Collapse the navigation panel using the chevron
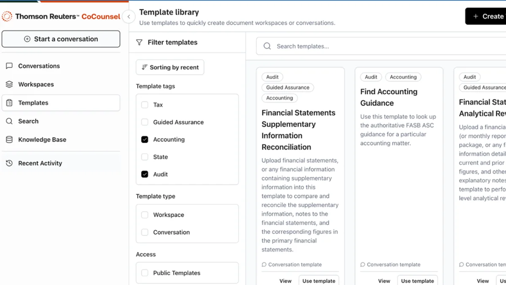This screenshot has width=506, height=285. tap(129, 17)
